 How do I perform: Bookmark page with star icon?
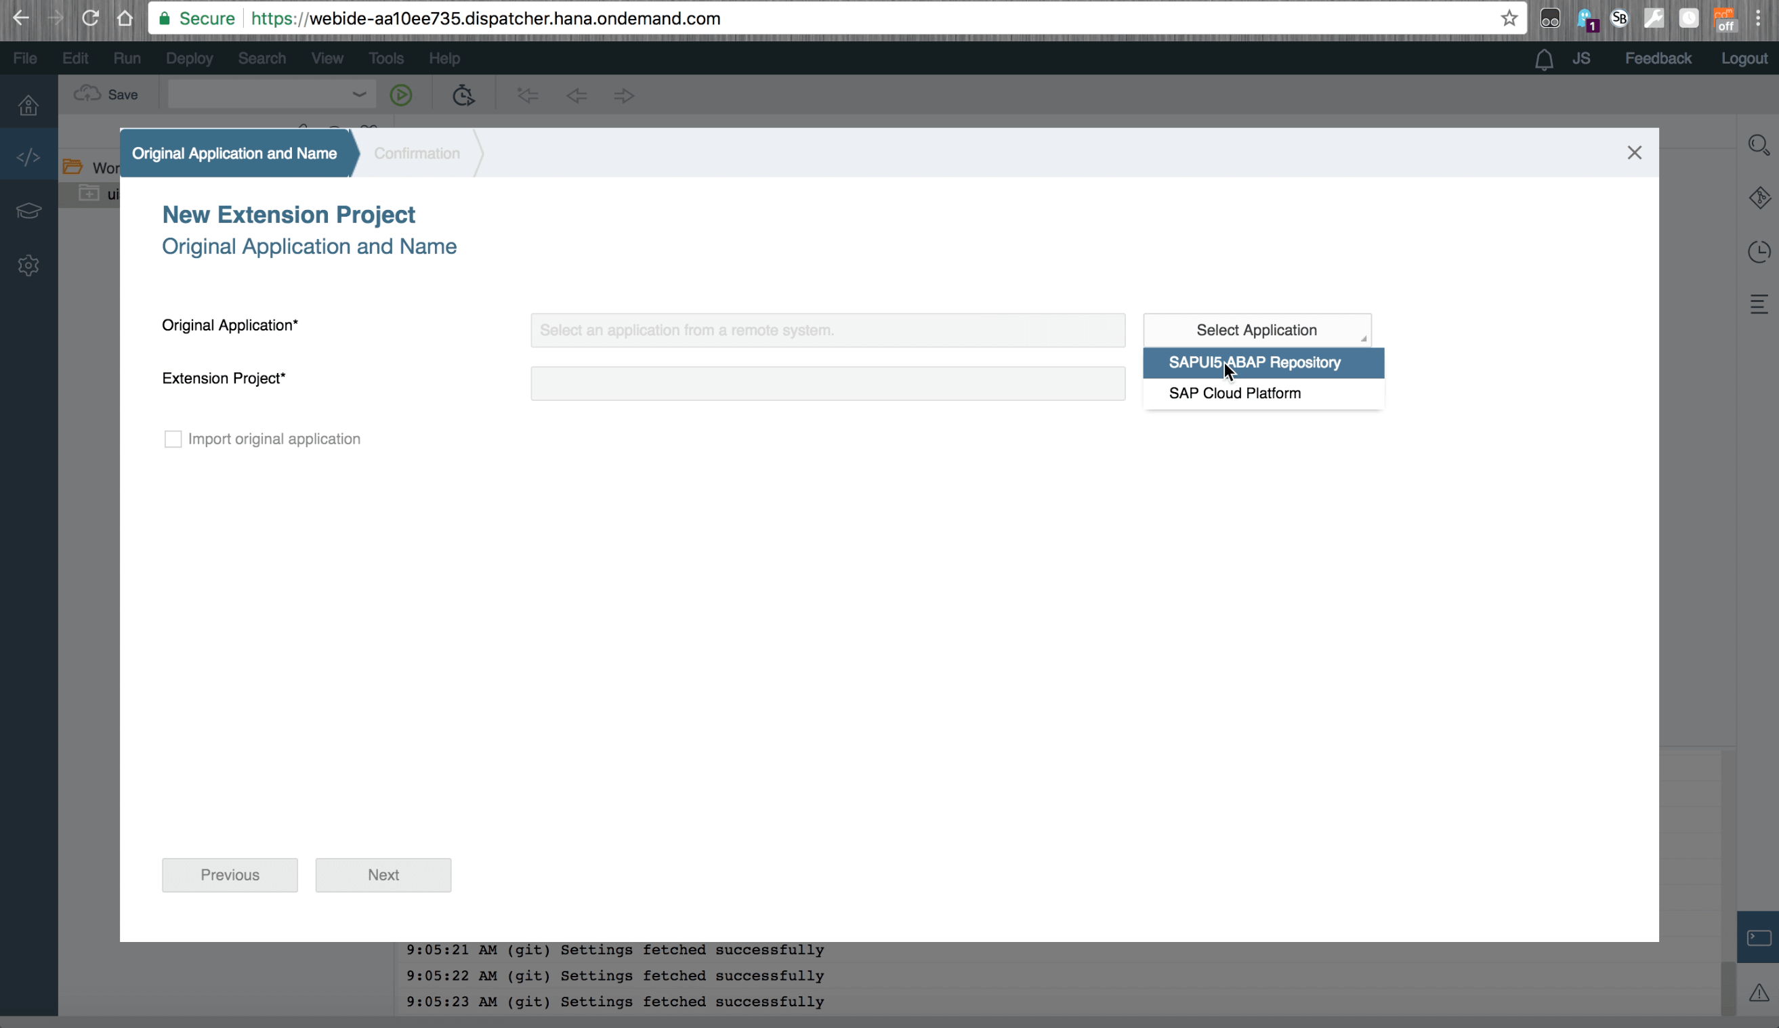1509,18
